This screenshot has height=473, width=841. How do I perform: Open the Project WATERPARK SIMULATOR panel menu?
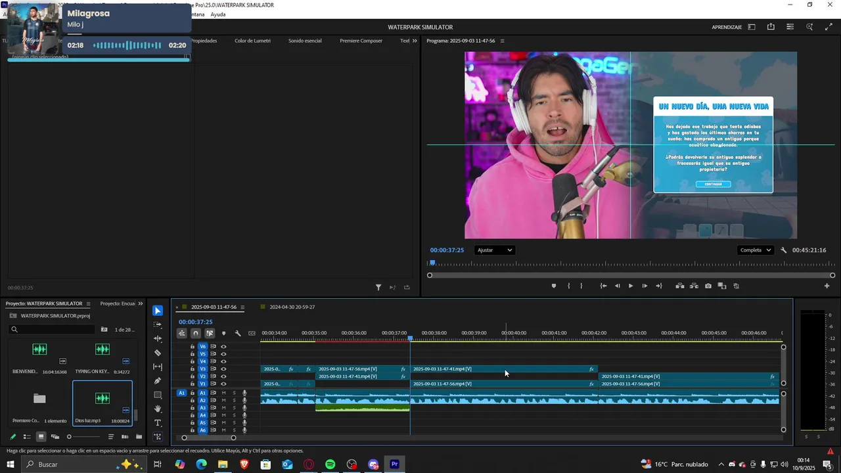(x=88, y=304)
